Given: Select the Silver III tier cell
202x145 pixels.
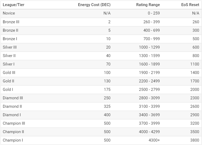Looking at the screenshot, I should click(x=10, y=47).
